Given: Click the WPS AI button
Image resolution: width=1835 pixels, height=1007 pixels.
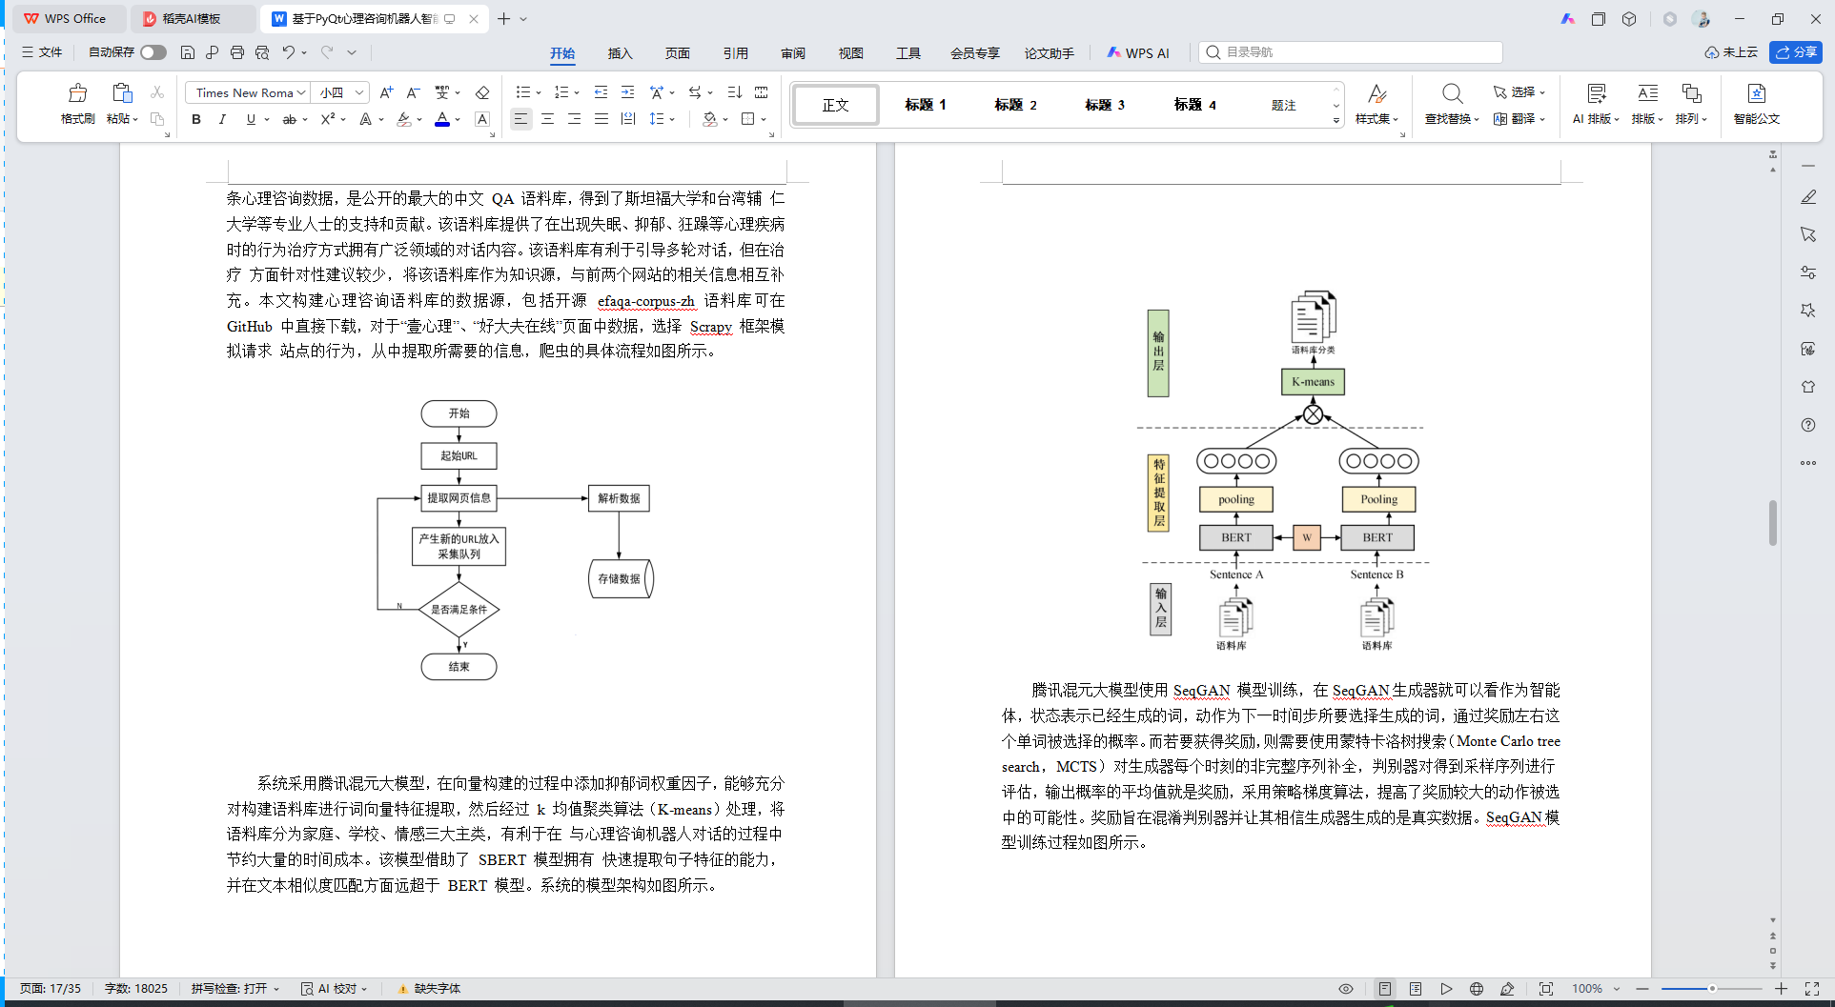Looking at the screenshot, I should pos(1138,53).
